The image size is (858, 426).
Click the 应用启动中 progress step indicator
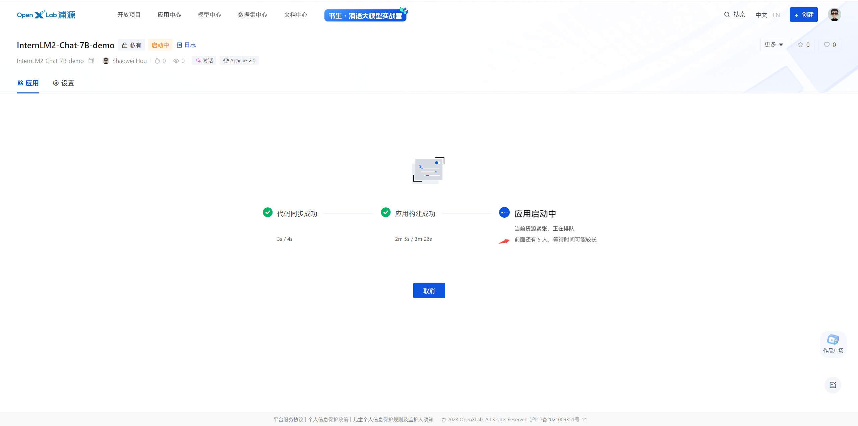pyautogui.click(x=504, y=212)
